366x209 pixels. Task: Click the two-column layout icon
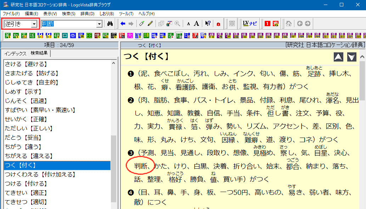pos(232,24)
